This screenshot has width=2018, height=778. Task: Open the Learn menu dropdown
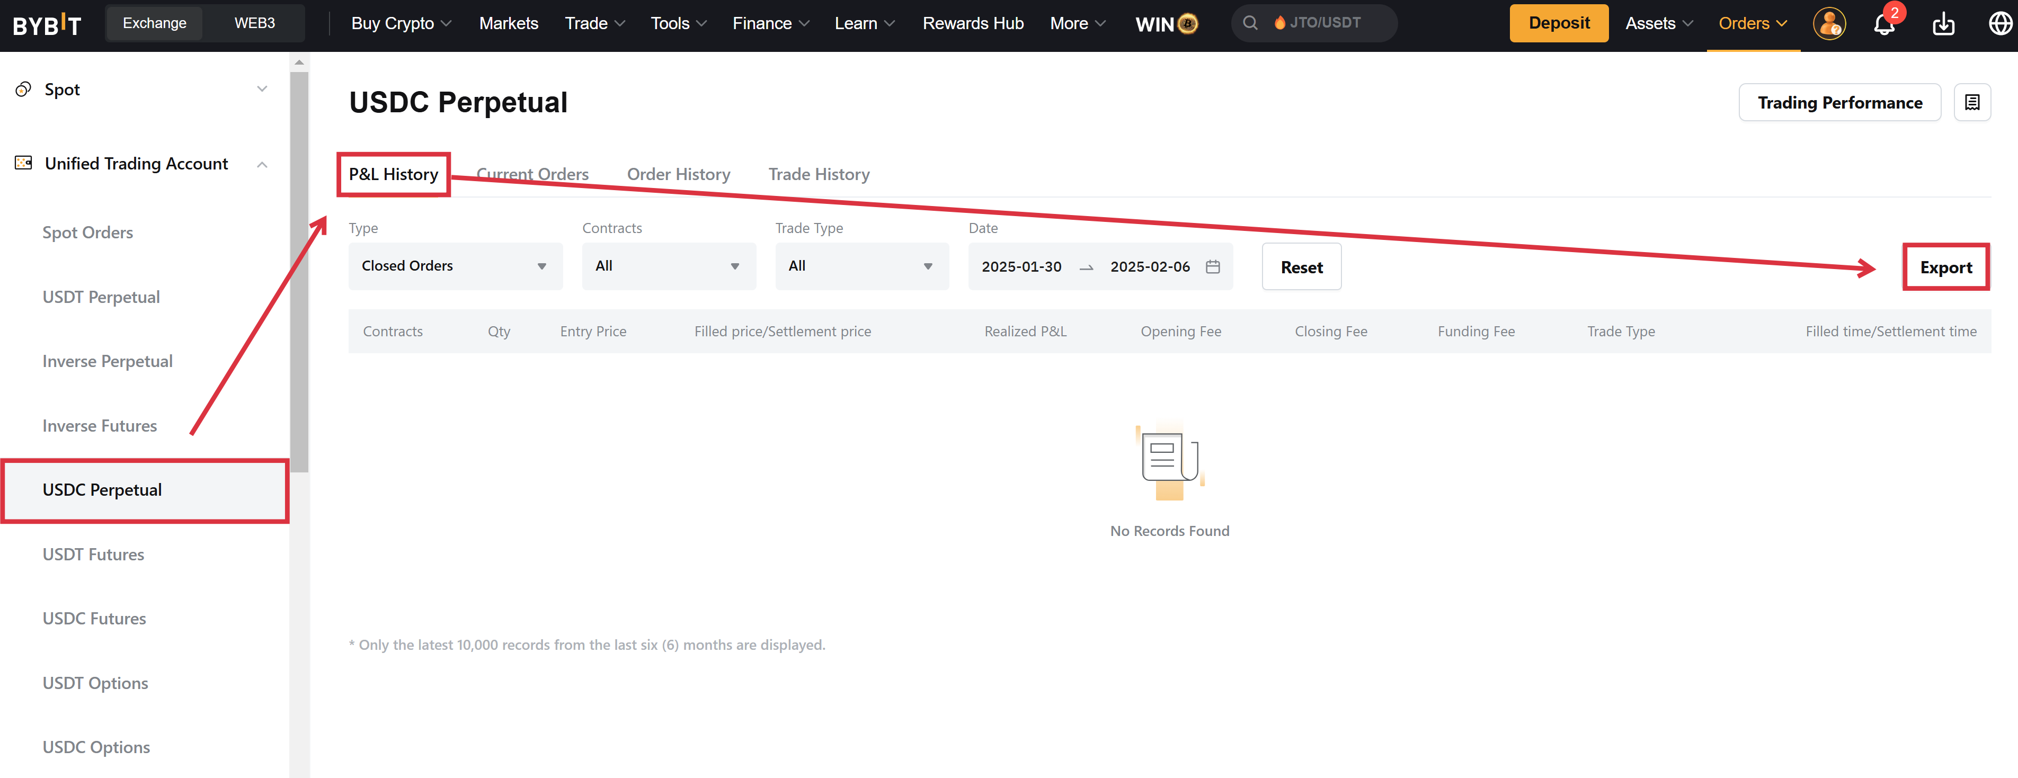(x=865, y=23)
